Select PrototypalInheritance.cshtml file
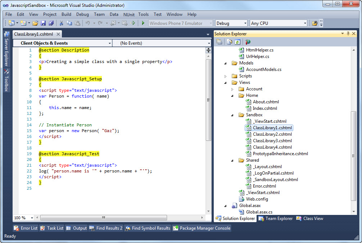 pos(280,154)
